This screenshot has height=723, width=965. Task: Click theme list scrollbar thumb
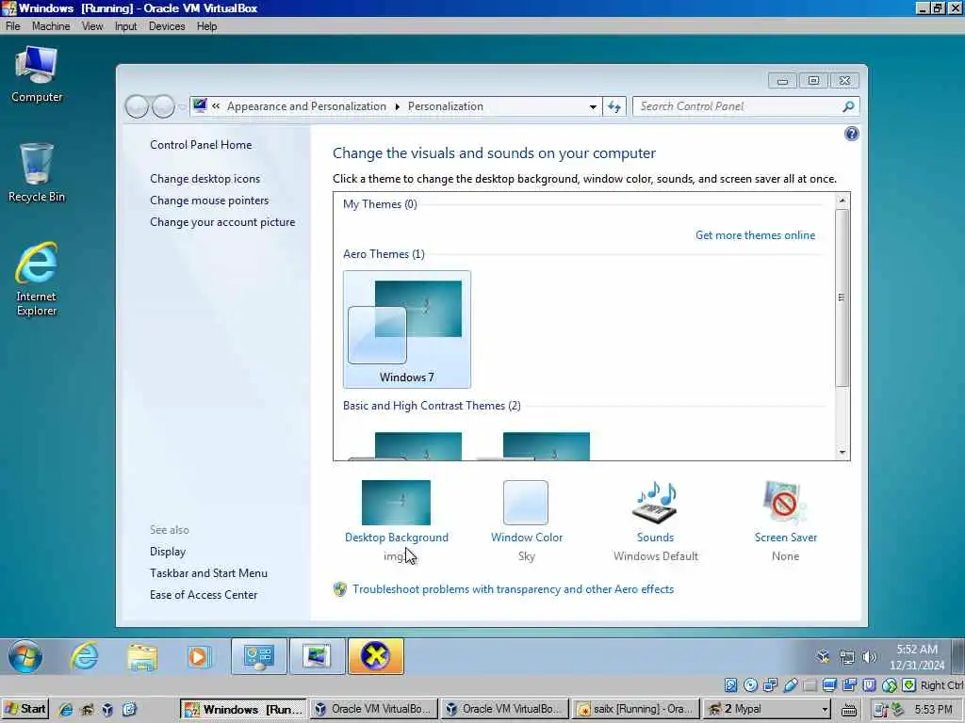point(842,297)
